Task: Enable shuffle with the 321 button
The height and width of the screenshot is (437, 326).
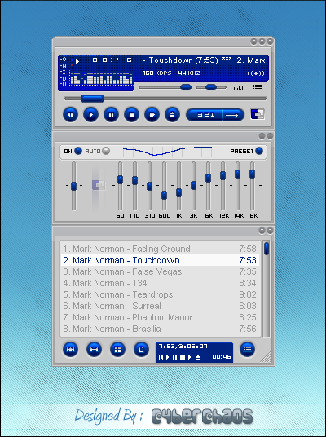Action: [205, 115]
